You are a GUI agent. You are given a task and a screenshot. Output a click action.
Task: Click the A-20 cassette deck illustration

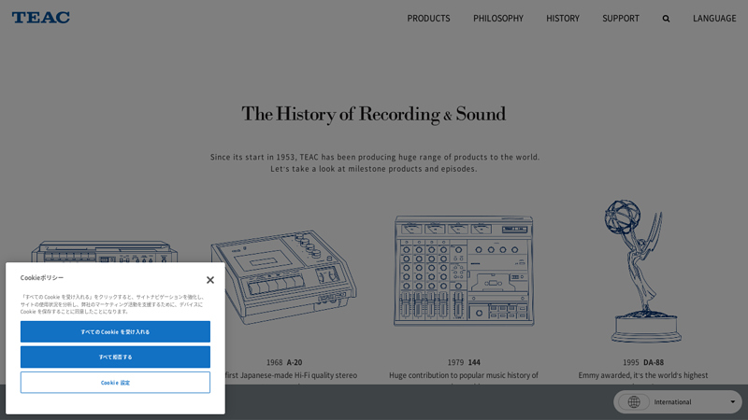click(284, 277)
